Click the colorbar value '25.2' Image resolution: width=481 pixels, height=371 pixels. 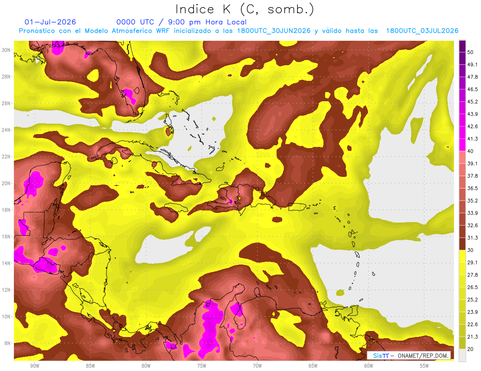tap(473, 299)
